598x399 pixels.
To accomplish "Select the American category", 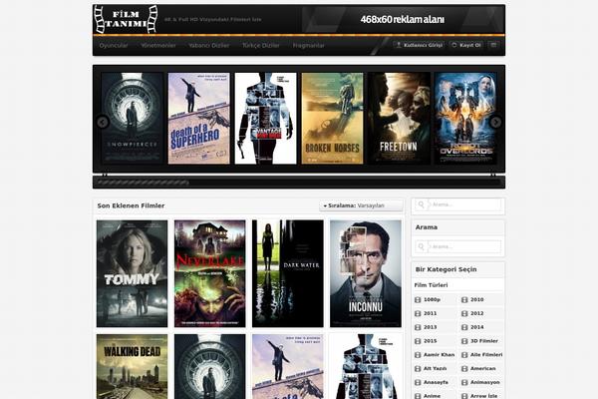I will click(481, 368).
